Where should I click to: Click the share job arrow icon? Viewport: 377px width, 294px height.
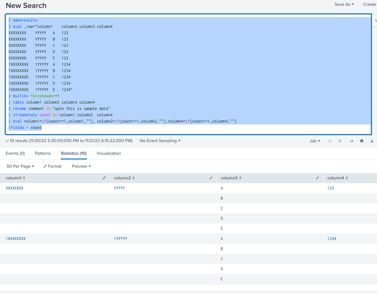[351, 141]
